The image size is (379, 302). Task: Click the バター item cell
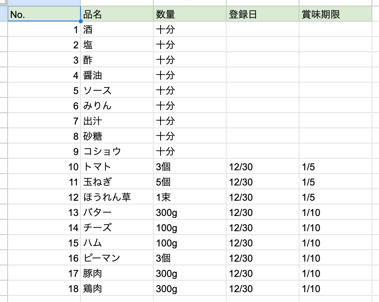pos(117,212)
